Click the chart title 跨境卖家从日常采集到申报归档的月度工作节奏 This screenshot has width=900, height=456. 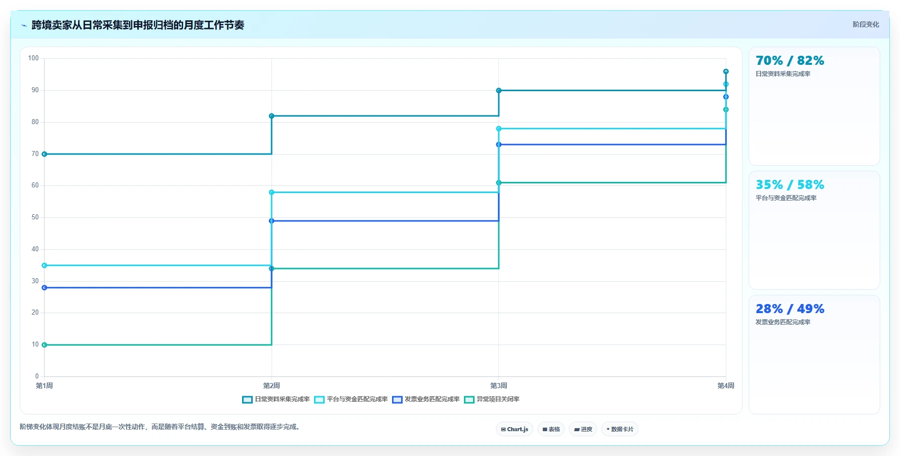[138, 25]
